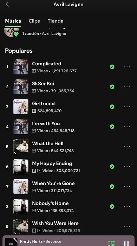This screenshot has width=137, height=246.
Task: Pause Pretty Hurts playback
Action: [126, 244]
